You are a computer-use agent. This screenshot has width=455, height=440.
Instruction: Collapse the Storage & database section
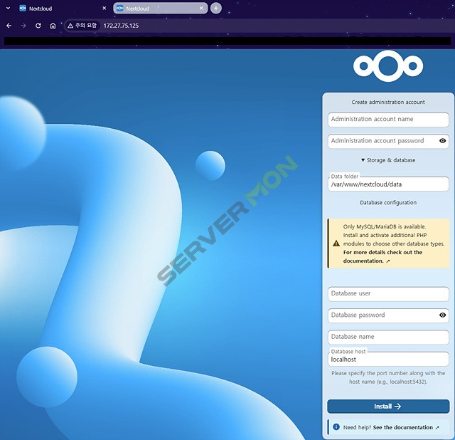388,160
